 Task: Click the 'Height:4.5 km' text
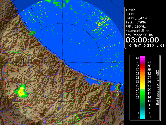click(x=137, y=31)
